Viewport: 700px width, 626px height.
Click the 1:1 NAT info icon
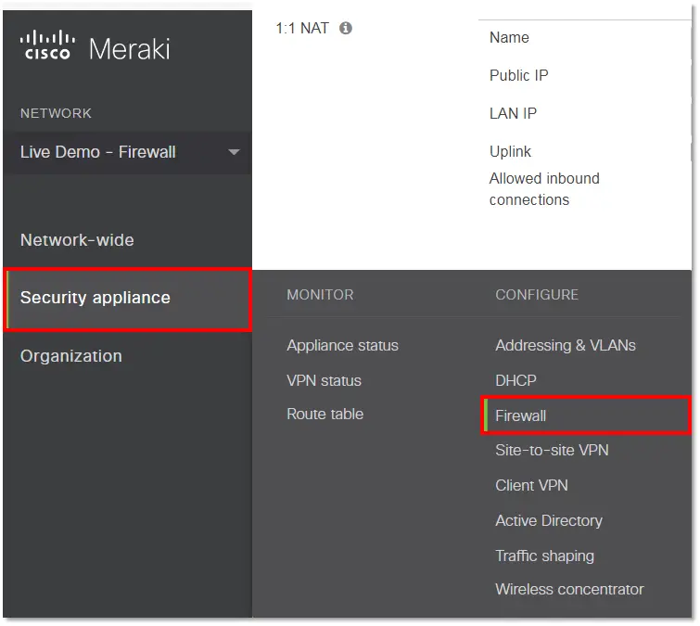[x=346, y=29]
